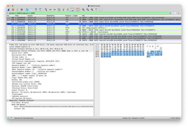188x128 pixels.
Task: Click the Find Packet magnifier icon
Action: (x=46, y=9)
